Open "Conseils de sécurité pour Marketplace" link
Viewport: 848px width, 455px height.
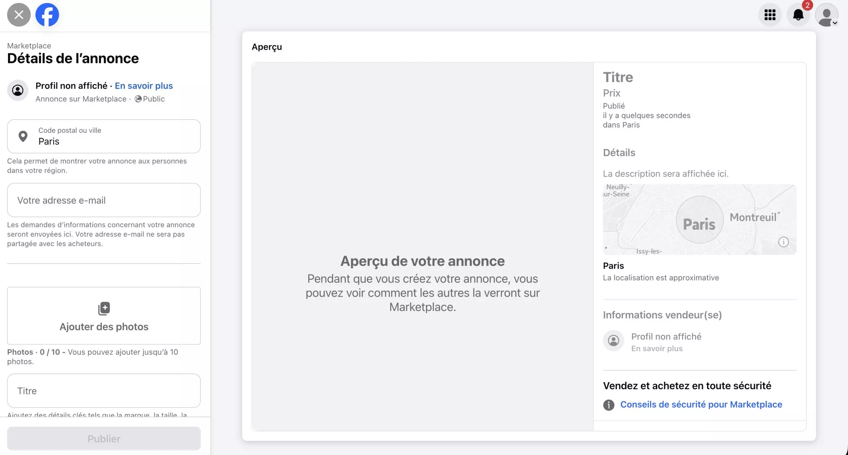[x=701, y=404]
